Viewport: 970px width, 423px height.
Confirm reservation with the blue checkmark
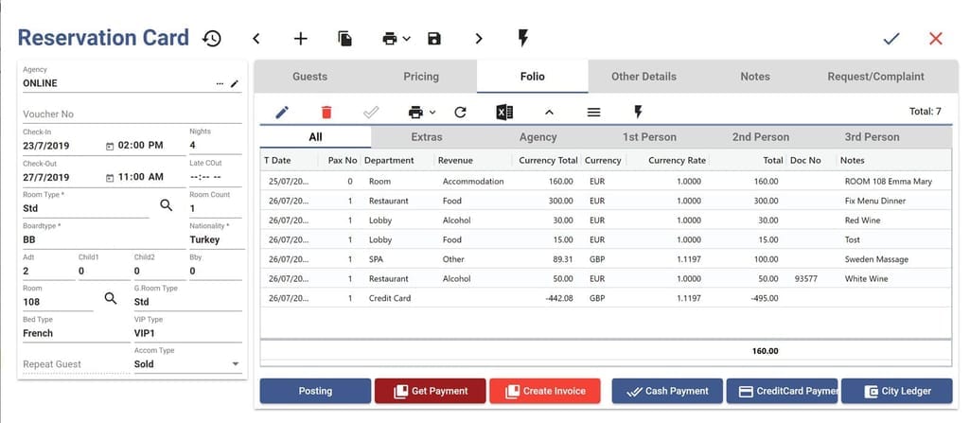pos(891,39)
